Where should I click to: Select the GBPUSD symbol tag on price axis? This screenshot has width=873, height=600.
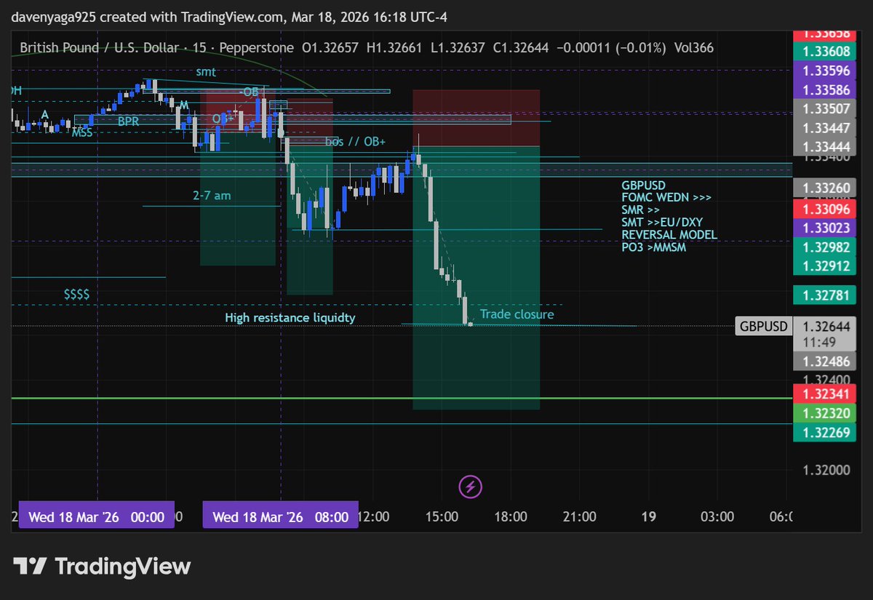click(x=764, y=327)
